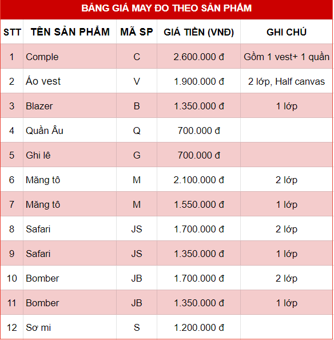Click the Blazer price 1.350.000 đ
The height and width of the screenshot is (340, 334).
tap(199, 106)
